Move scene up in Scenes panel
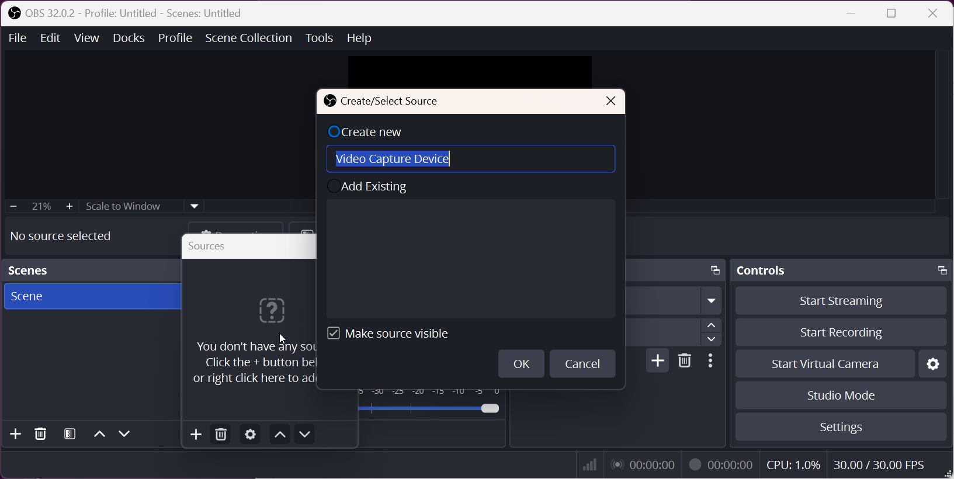The image size is (954, 479). click(99, 434)
